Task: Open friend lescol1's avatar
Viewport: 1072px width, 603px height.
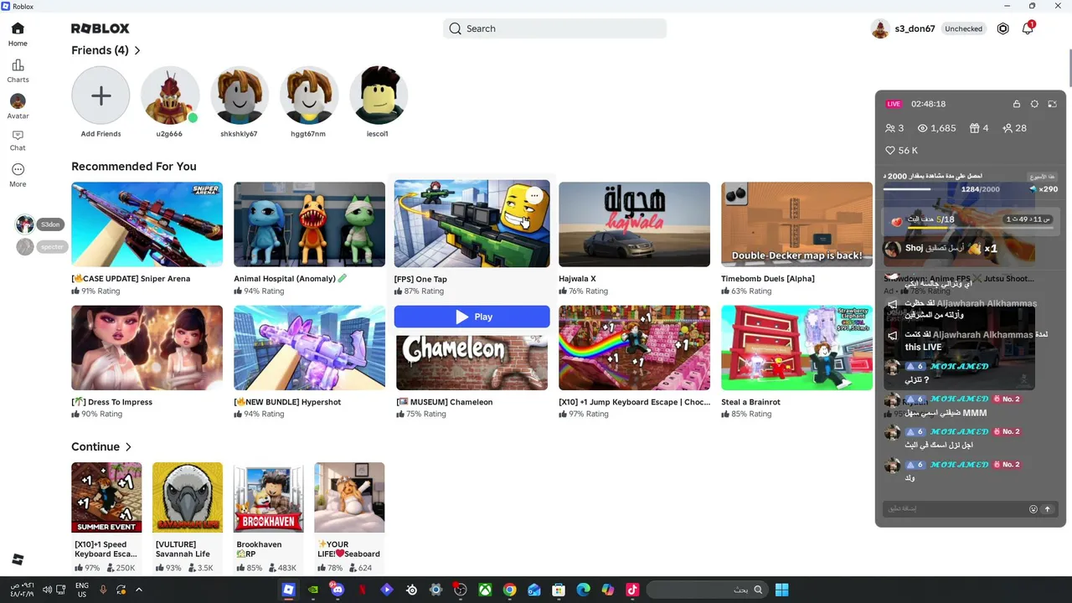Action: point(378,95)
